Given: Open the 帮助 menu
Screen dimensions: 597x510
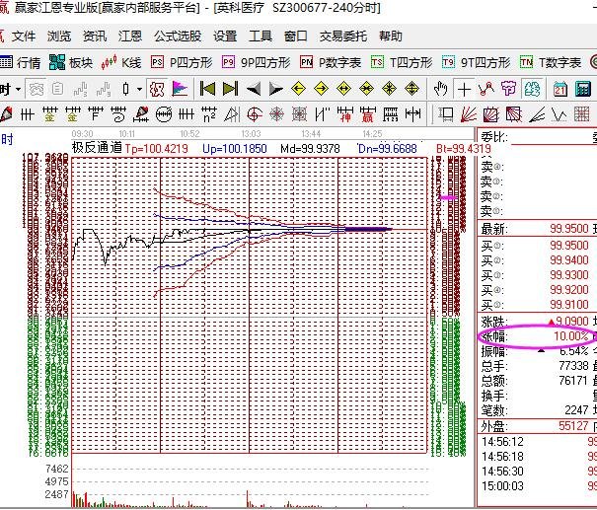Looking at the screenshot, I should coord(391,36).
